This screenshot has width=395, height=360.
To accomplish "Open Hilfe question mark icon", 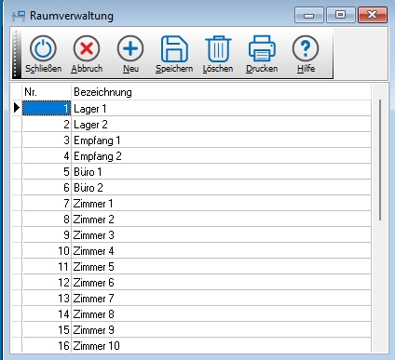I will coord(306,48).
